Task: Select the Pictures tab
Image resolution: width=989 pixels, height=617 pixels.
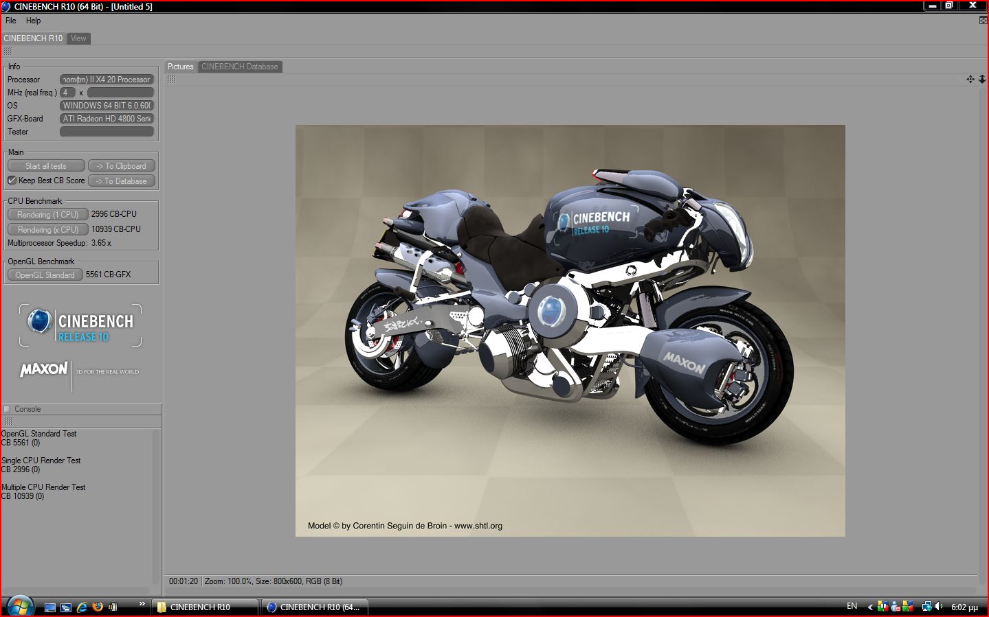Action: pos(181,67)
